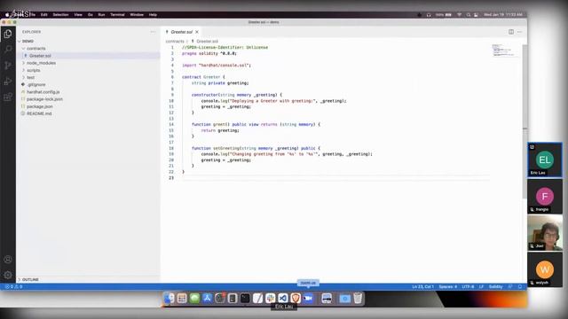Click contracts in the breadcrumb path
Image resolution: width=568 pixels, height=319 pixels.
[x=175, y=42]
